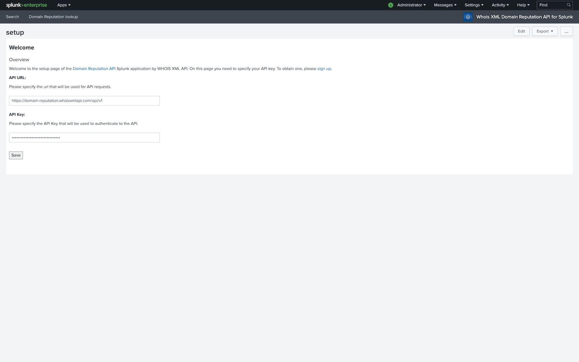Open the Administrator dropdown menu
Image resolution: width=579 pixels, height=362 pixels.
pos(411,5)
